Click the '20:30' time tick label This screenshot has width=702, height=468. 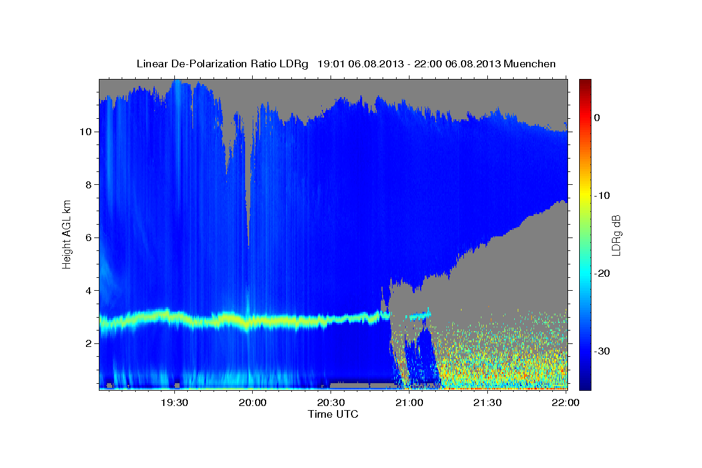[x=331, y=402]
